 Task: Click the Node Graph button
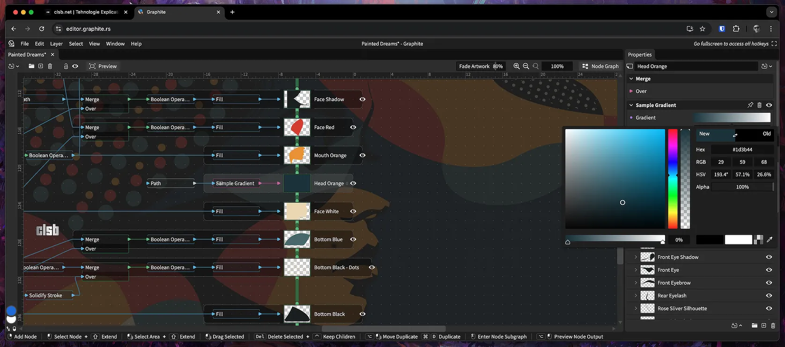tap(600, 66)
